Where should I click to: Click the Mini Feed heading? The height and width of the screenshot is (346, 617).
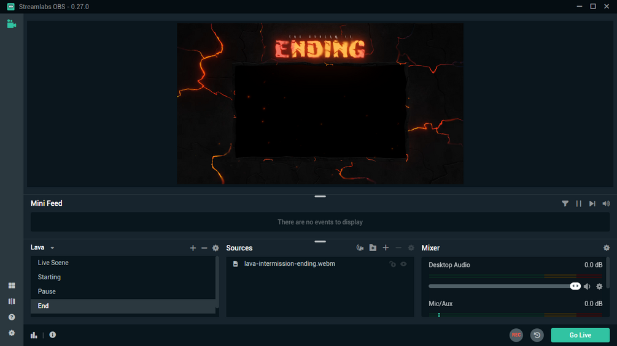(47, 203)
